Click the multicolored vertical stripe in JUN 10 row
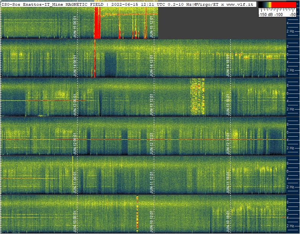This screenshot has height=234, width=300. (137, 213)
